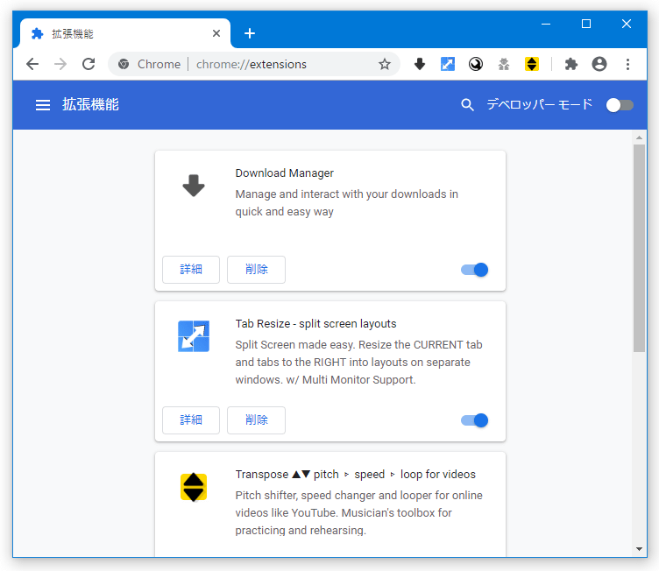Click the scrollbar down arrow
Image resolution: width=659 pixels, height=571 pixels.
639,549
